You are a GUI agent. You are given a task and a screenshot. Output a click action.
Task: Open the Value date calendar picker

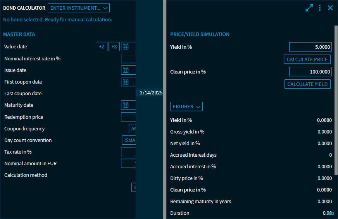[x=126, y=47]
